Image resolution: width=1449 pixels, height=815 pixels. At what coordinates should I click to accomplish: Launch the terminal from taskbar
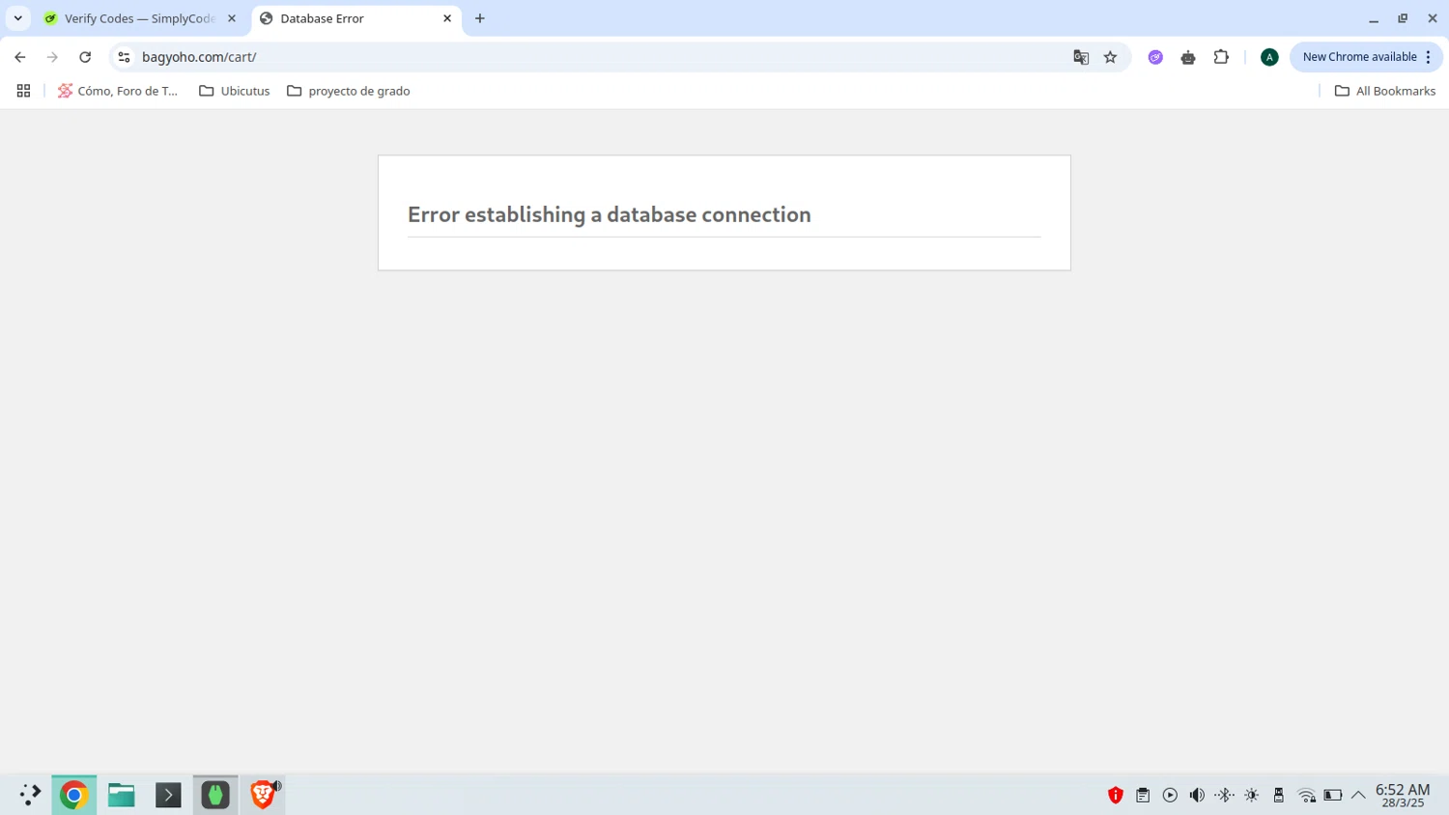[168, 795]
